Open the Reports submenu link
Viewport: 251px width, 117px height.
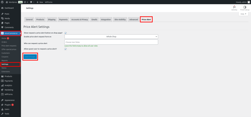4,60
